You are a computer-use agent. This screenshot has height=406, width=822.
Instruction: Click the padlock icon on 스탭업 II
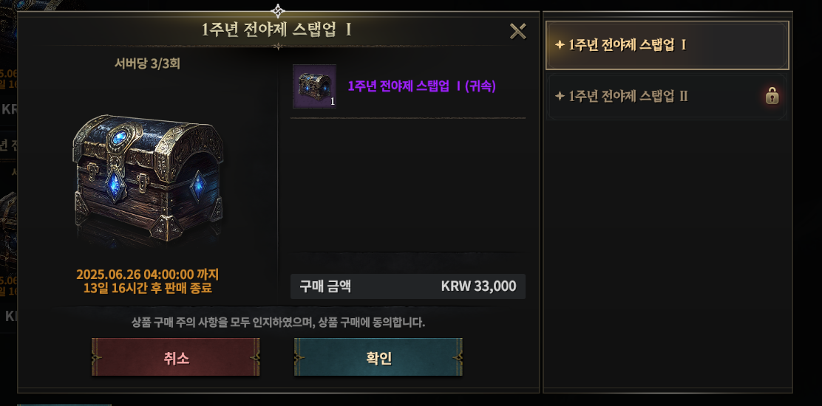[x=772, y=96]
